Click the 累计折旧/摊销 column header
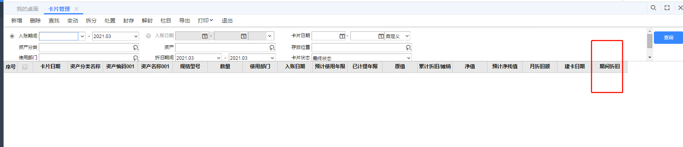Image resolution: width=683 pixels, height=147 pixels. (x=435, y=67)
